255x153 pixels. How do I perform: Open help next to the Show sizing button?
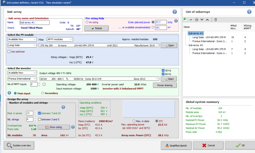(73, 127)
